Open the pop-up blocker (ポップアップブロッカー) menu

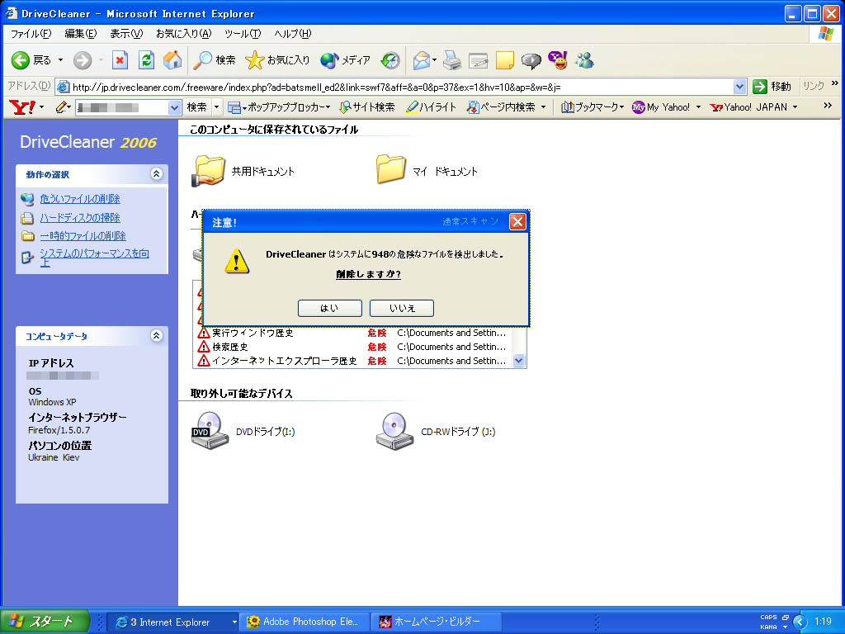coord(279,107)
